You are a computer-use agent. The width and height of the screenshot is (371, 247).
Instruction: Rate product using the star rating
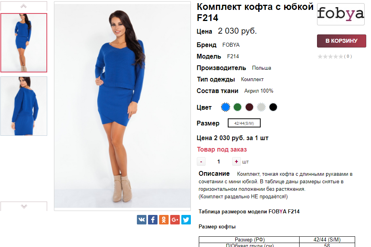pos(330,57)
